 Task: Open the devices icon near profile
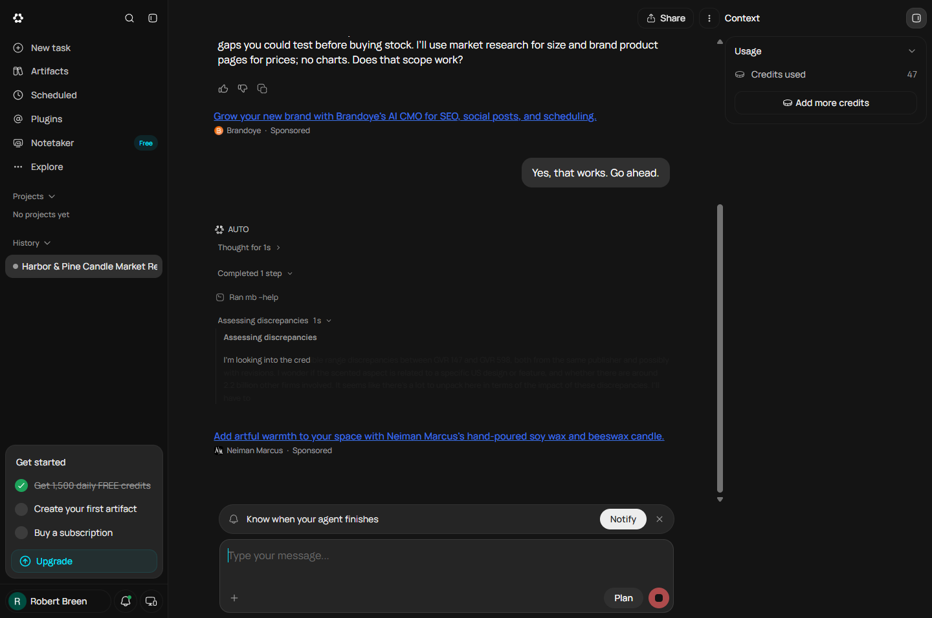pyautogui.click(x=151, y=601)
